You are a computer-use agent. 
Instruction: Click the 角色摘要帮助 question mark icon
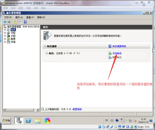[110, 46]
